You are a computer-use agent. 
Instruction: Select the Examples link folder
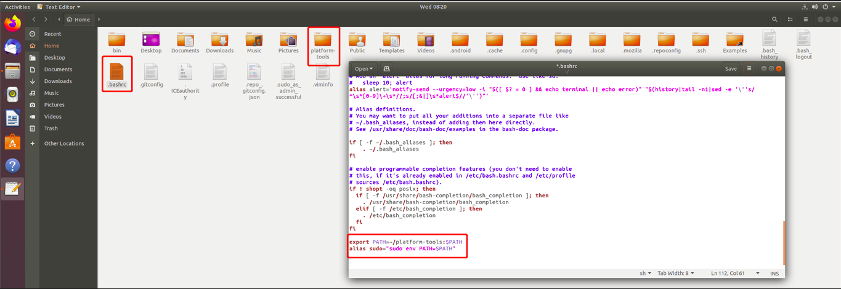735,42
